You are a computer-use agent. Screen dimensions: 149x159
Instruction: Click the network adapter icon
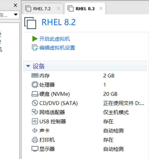[35, 112]
